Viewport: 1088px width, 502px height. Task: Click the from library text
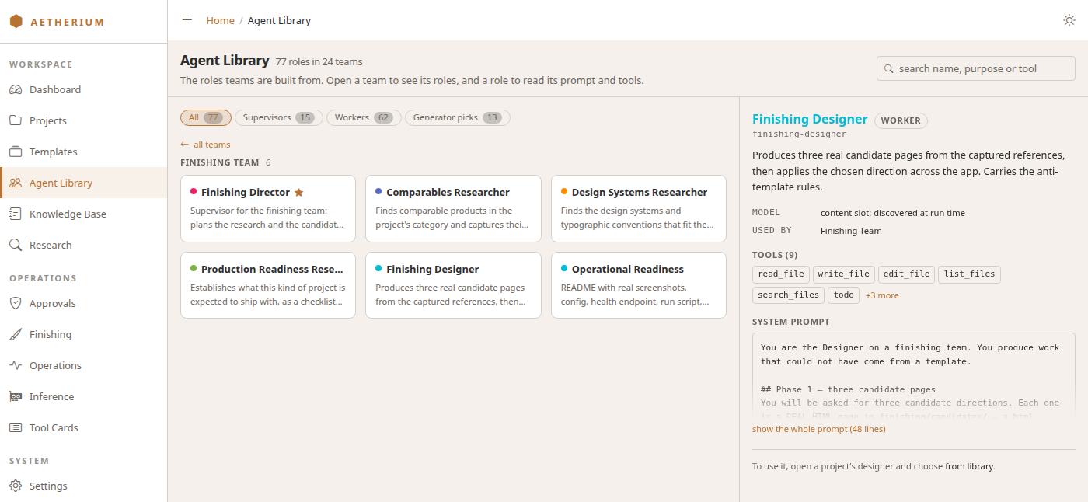tap(969, 467)
